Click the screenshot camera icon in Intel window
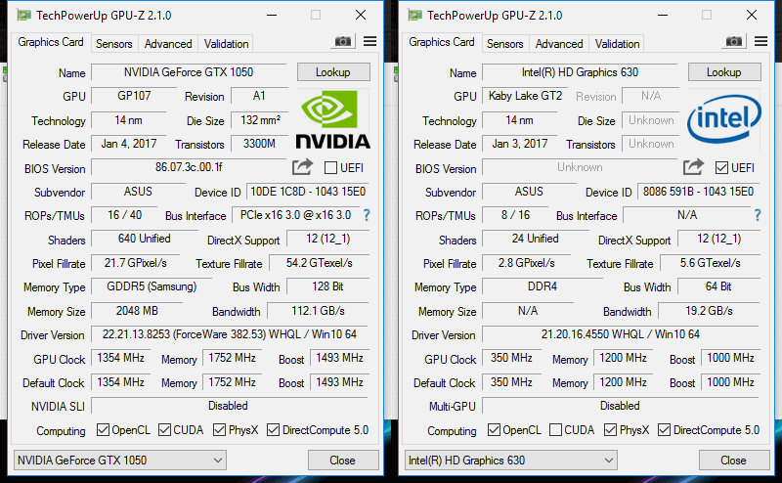The height and width of the screenshot is (483, 782). click(x=734, y=41)
